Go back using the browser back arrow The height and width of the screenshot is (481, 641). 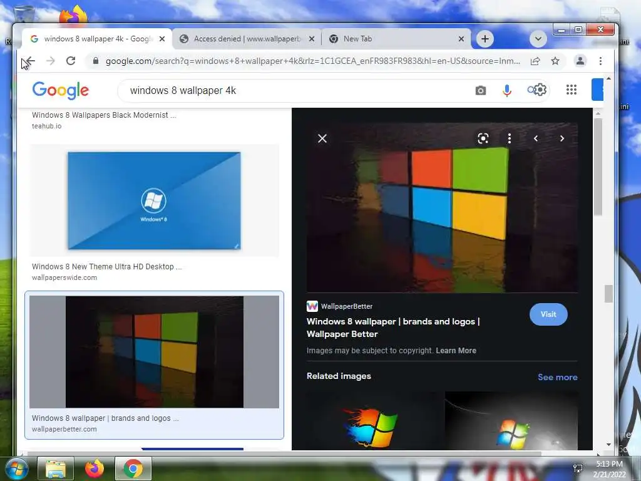pos(30,61)
